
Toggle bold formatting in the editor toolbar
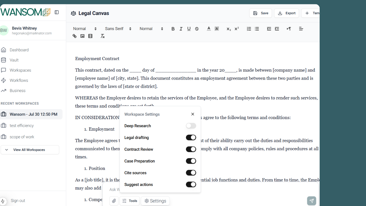pos(173,29)
